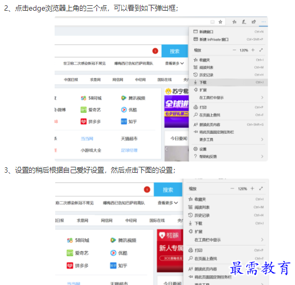
Task: Open 求是网 link in lower screenshot
Action: (82, 220)
